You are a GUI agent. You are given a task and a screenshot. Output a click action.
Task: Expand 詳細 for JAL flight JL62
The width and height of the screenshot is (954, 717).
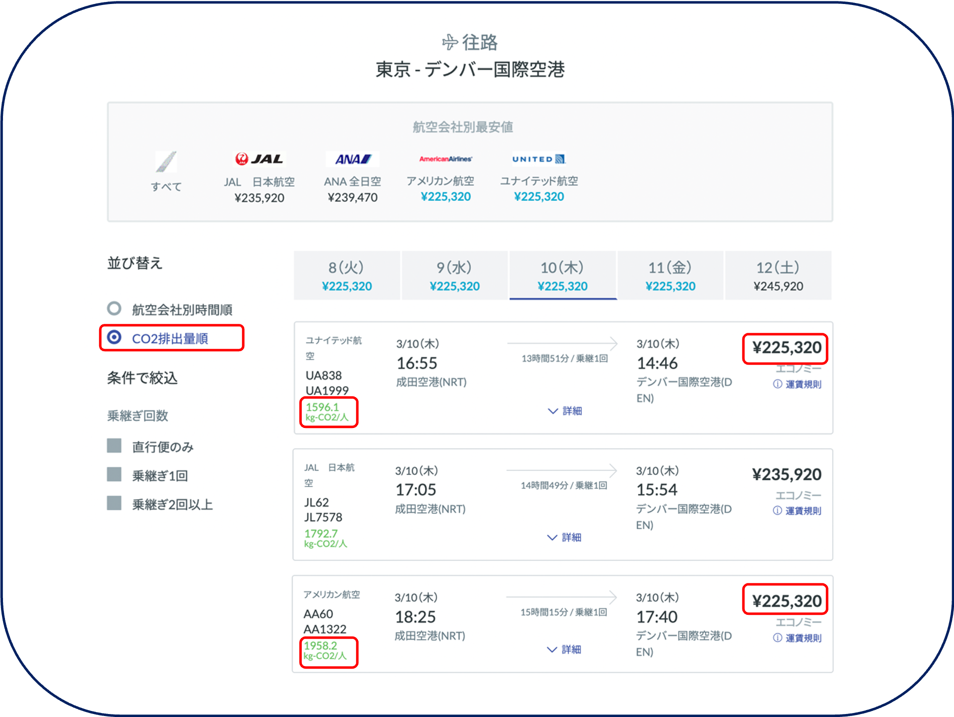[x=565, y=538]
